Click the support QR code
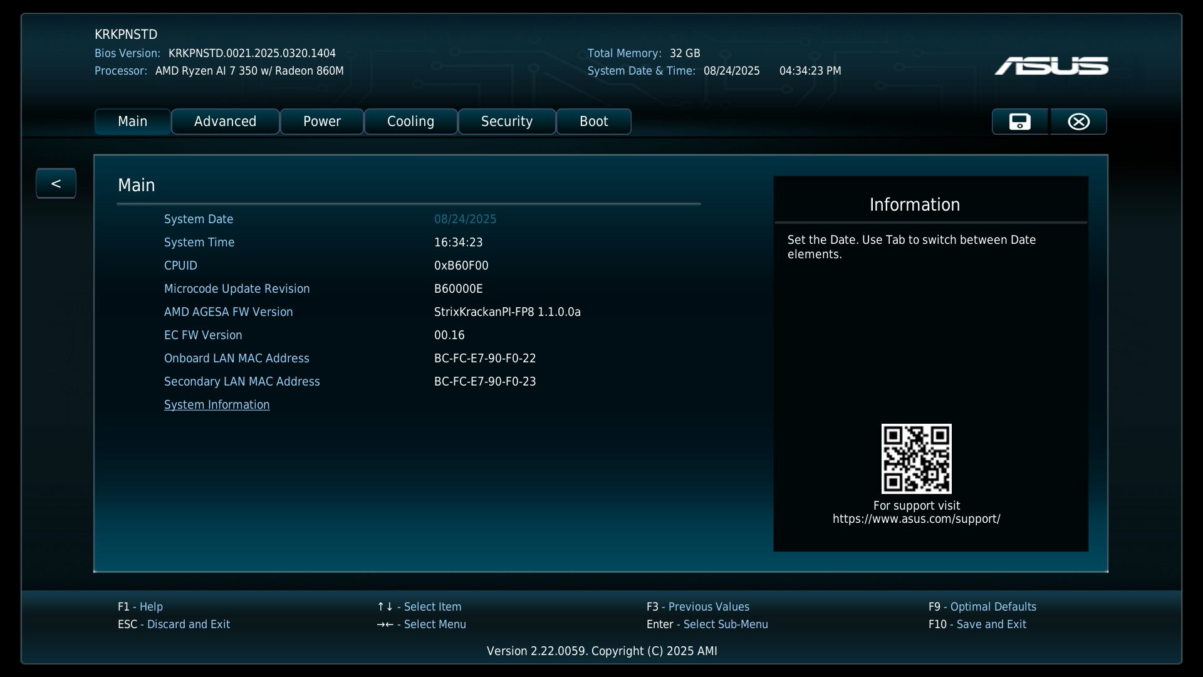Image resolution: width=1203 pixels, height=677 pixels. coord(916,458)
